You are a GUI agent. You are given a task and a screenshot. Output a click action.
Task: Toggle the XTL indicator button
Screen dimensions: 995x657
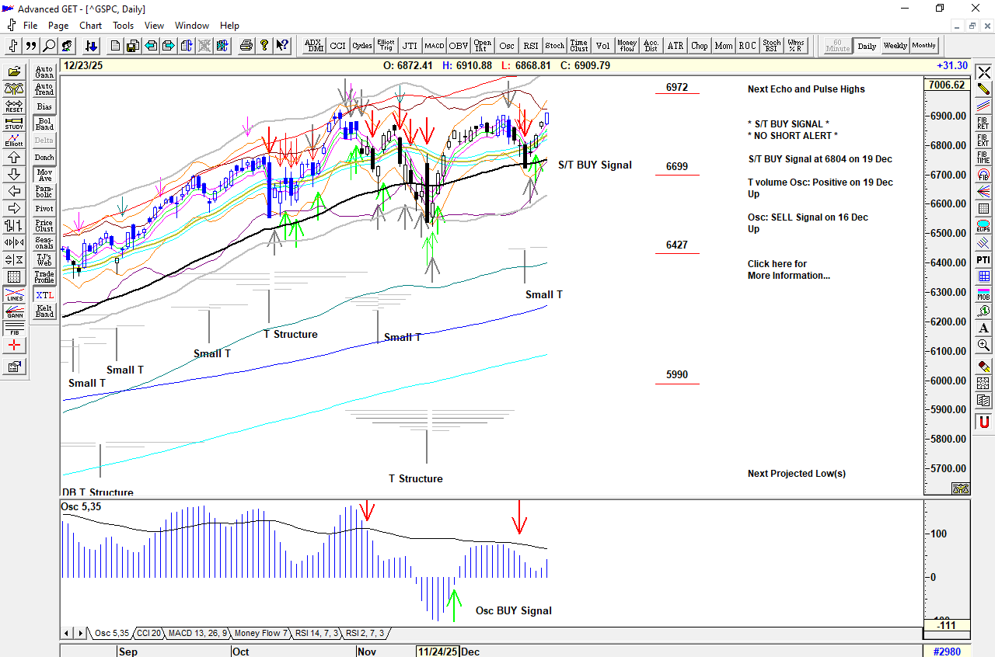pyautogui.click(x=44, y=295)
